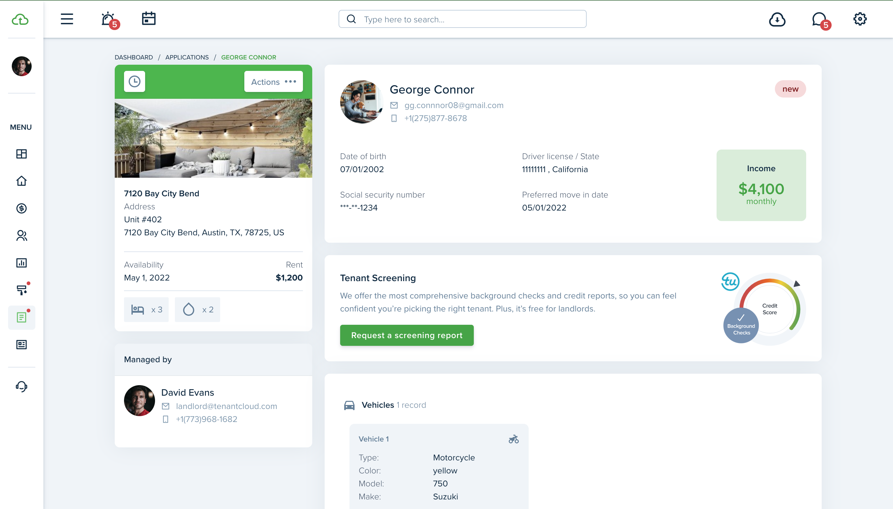Image resolution: width=893 pixels, height=509 pixels.
Task: Open Maintenance paint roller sidebar icon
Action: pos(21,290)
